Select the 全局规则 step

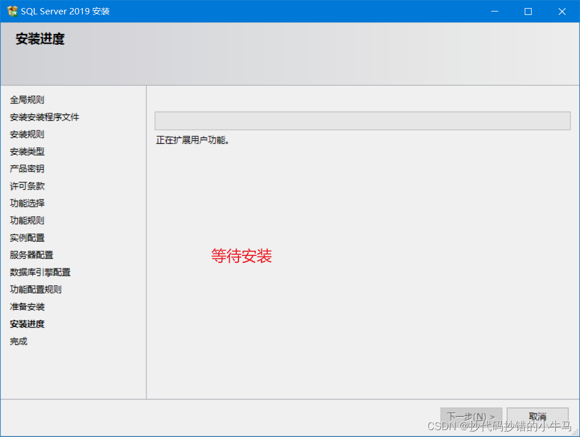(x=27, y=99)
